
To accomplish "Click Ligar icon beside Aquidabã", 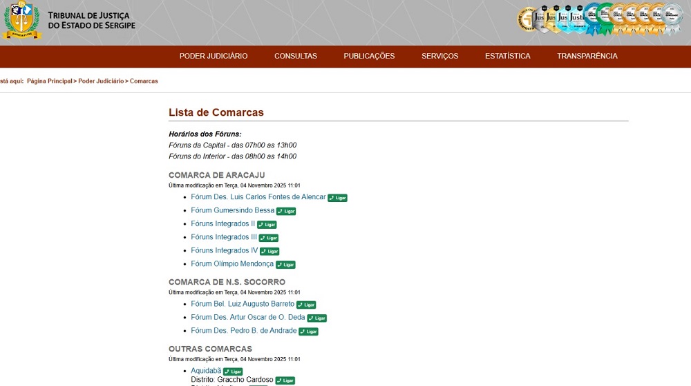I will 233,372.
